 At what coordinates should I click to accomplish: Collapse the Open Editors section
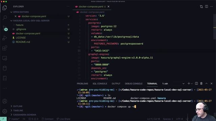pyautogui.click(x=21, y=12)
